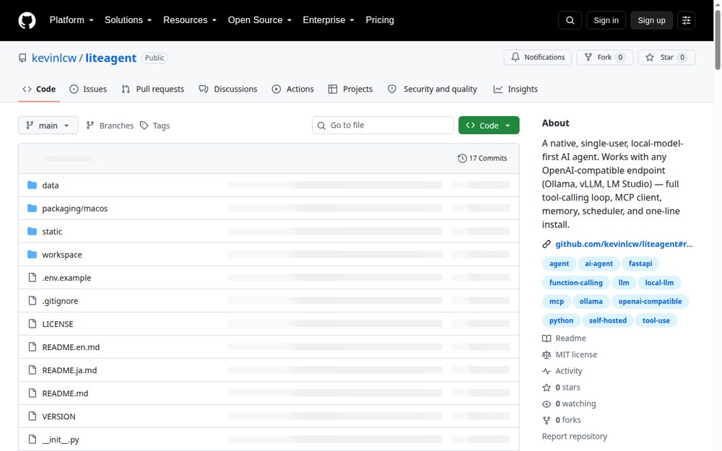Open the Security and quality tab
The image size is (722, 451).
click(432, 89)
